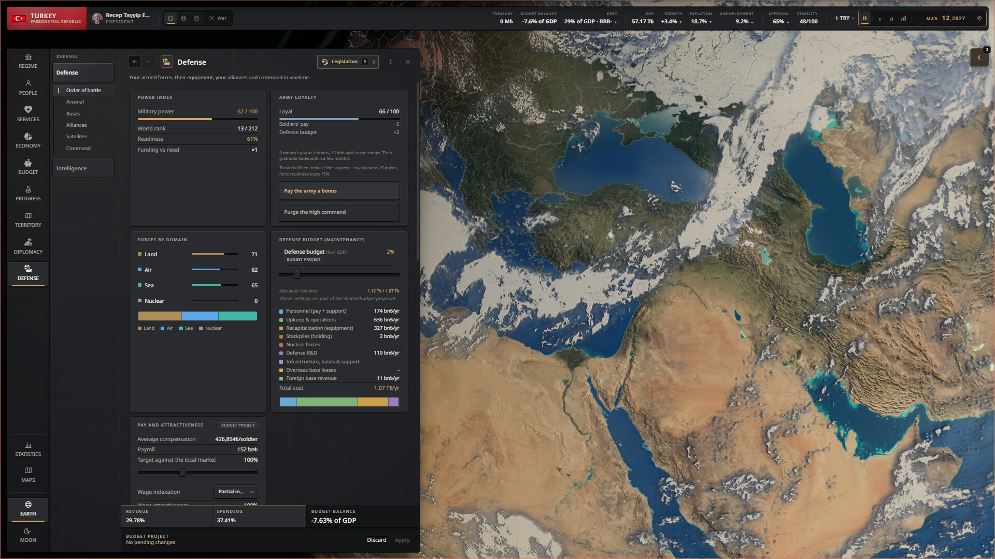Click Purge the high command
This screenshot has height=559, width=995.
point(339,212)
